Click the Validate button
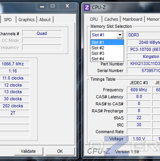 [28, 151]
